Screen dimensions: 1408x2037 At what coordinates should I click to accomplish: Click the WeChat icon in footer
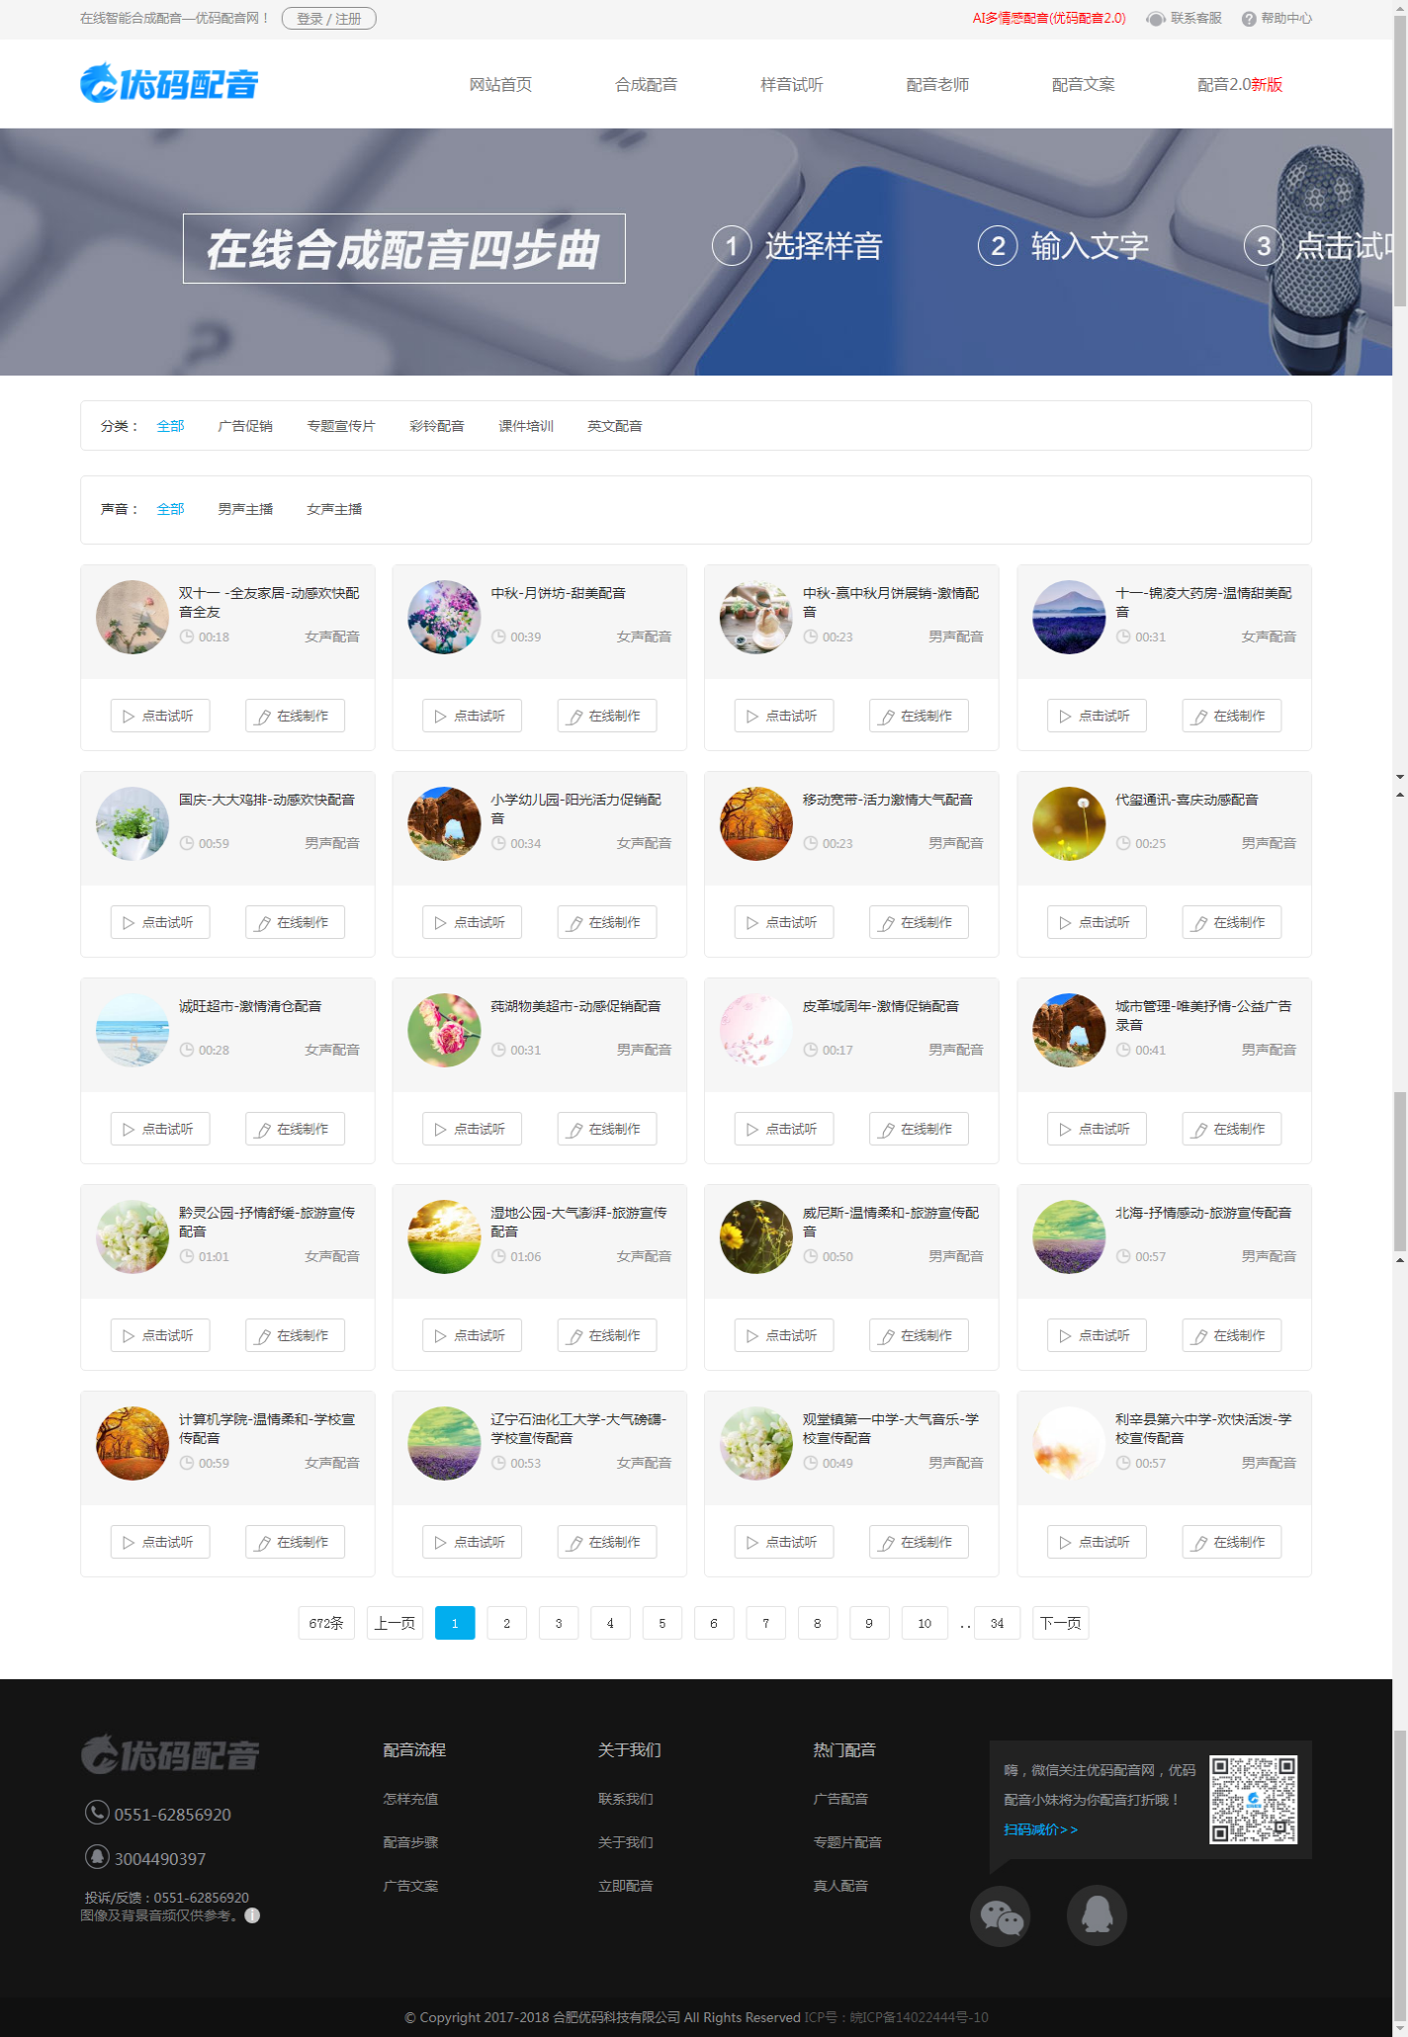click(x=1000, y=1916)
